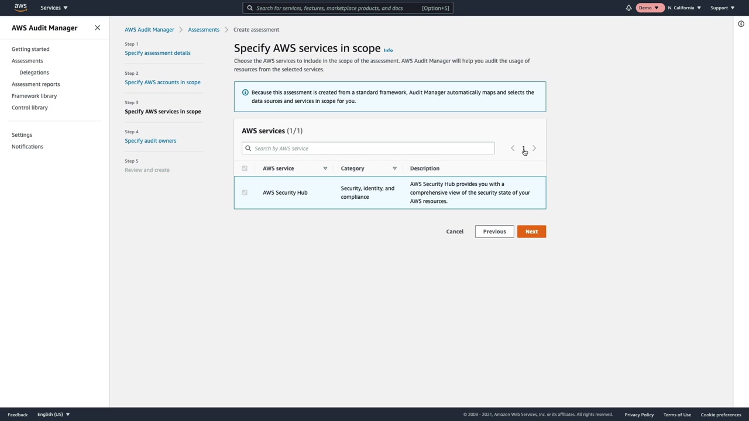Toggle the AWS Security Hub checkbox
Screen dimensions: 749x421
(x=245, y=192)
